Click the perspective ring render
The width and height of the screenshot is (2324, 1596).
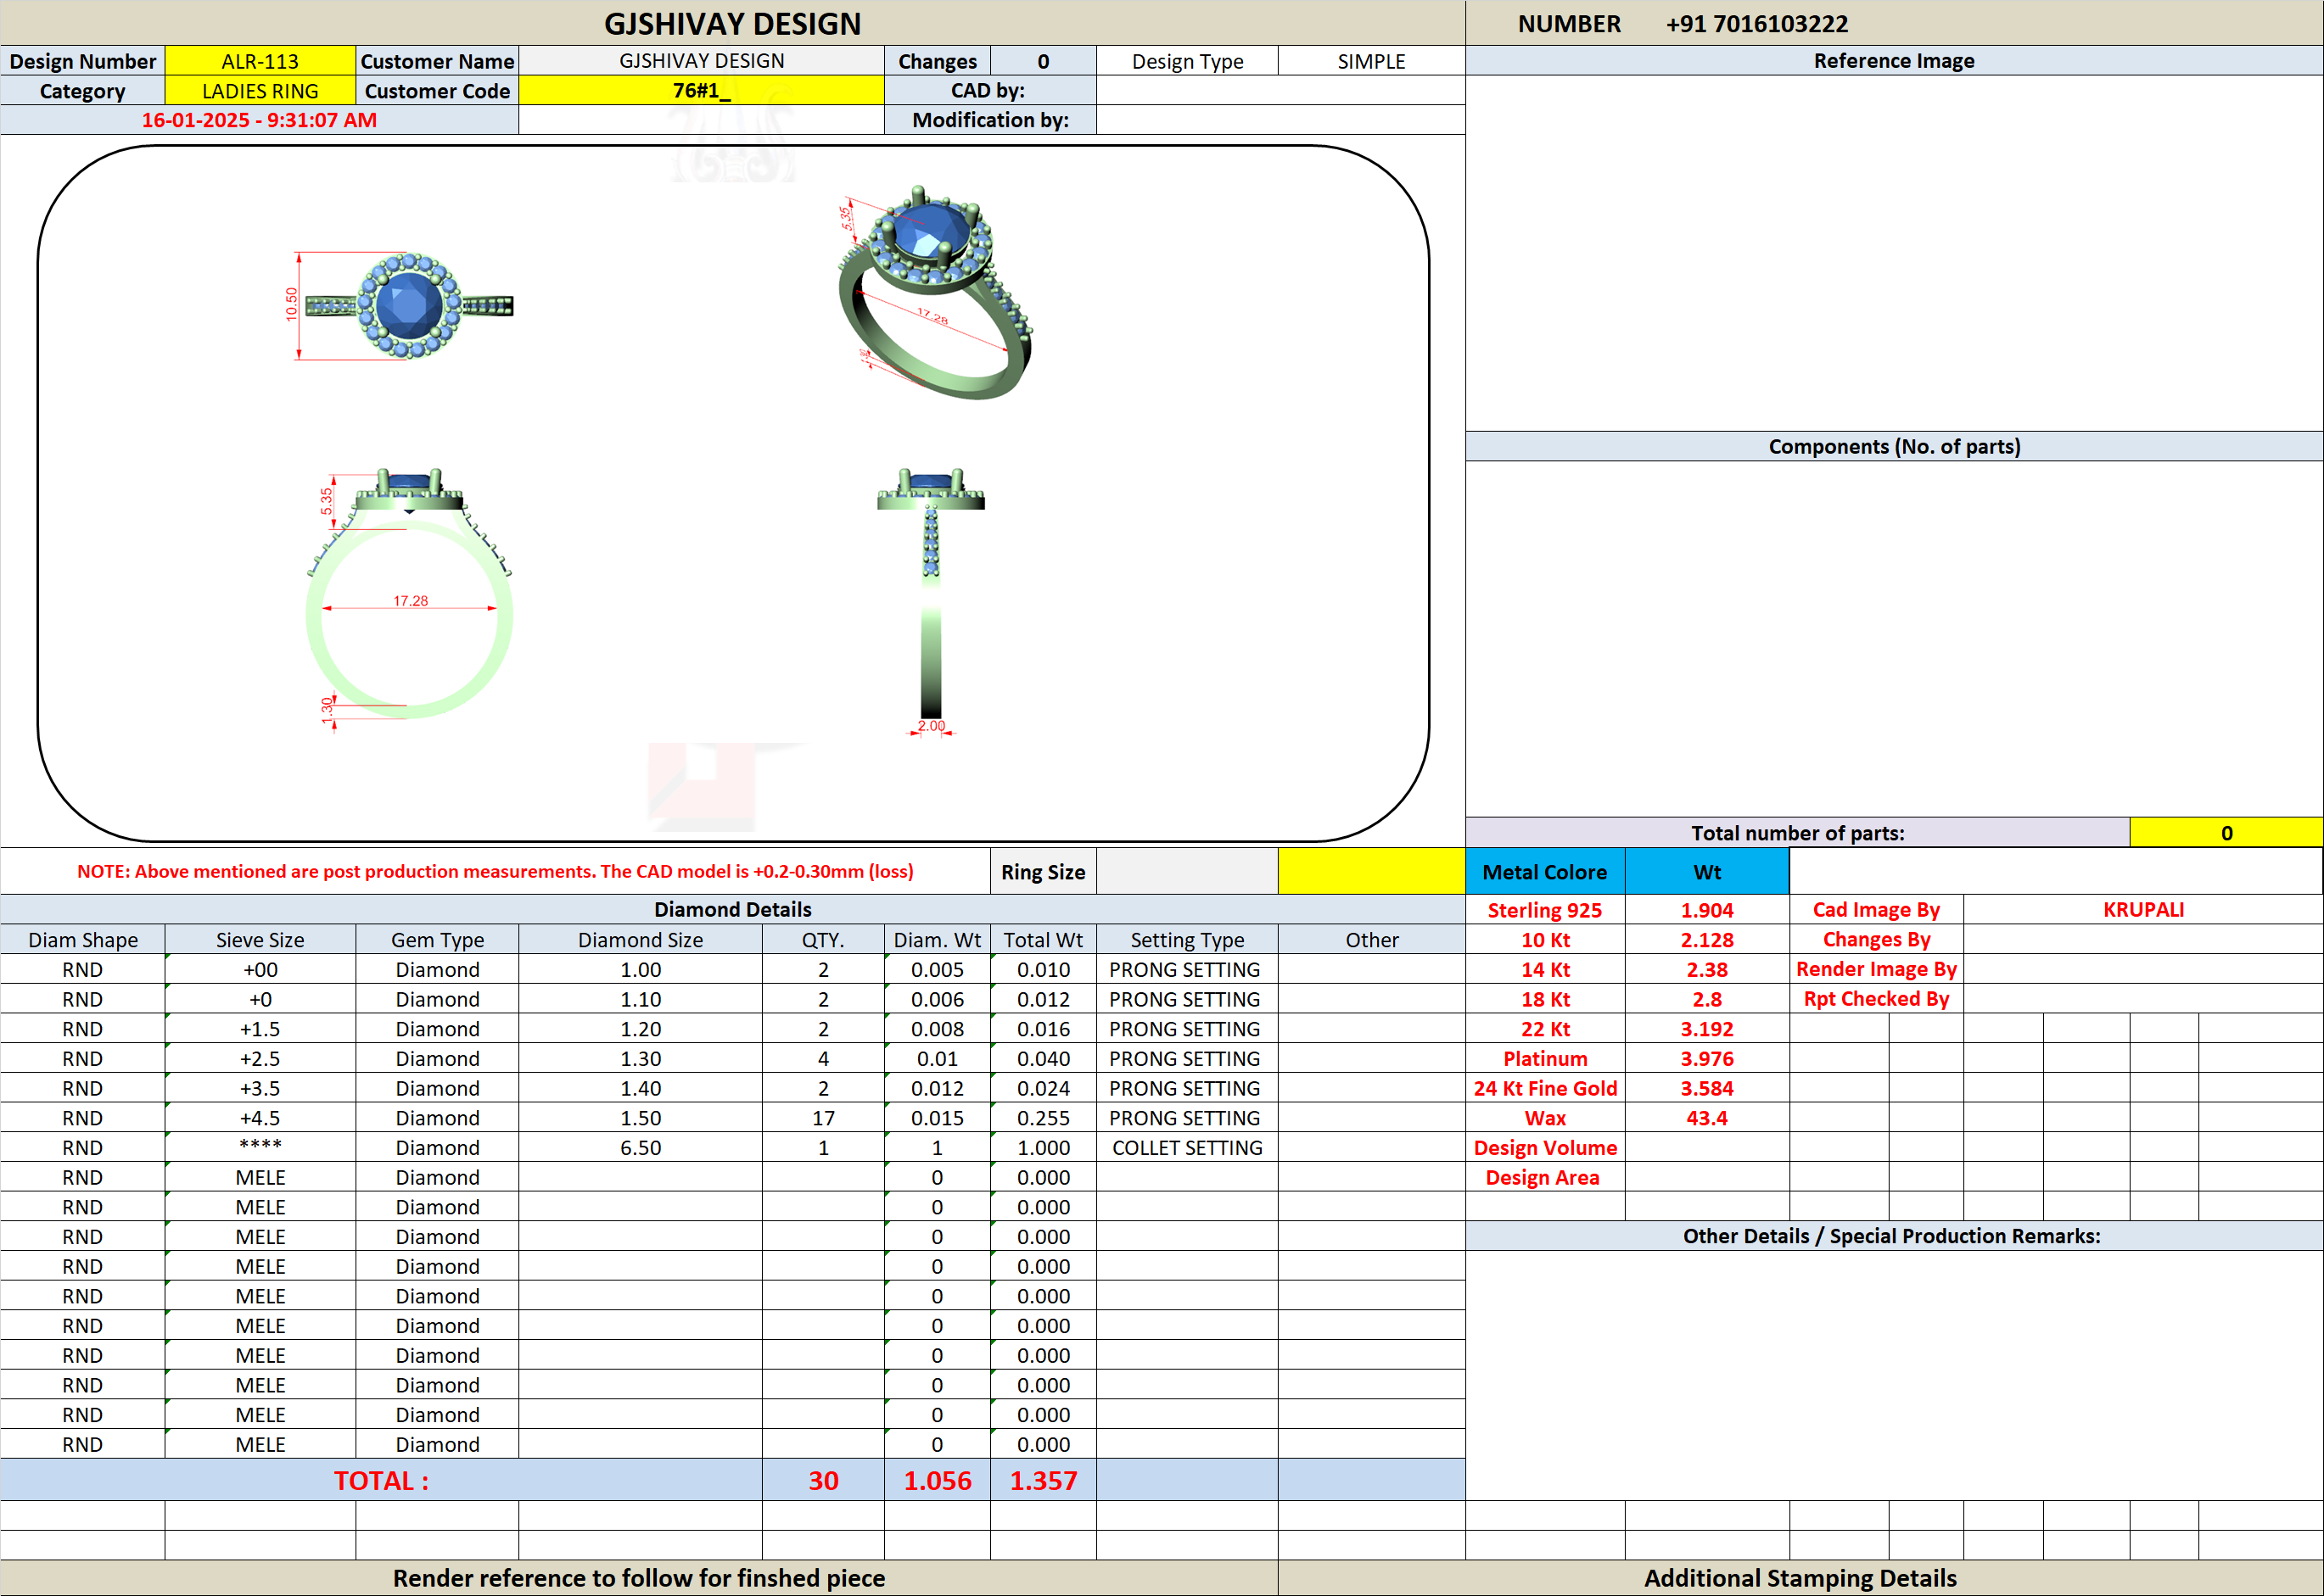[934, 292]
